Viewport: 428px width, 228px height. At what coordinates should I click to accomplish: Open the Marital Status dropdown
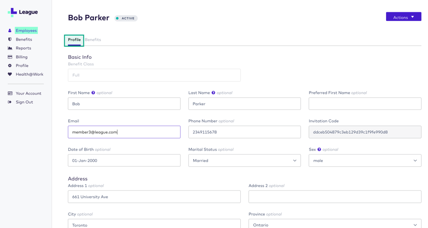244,161
